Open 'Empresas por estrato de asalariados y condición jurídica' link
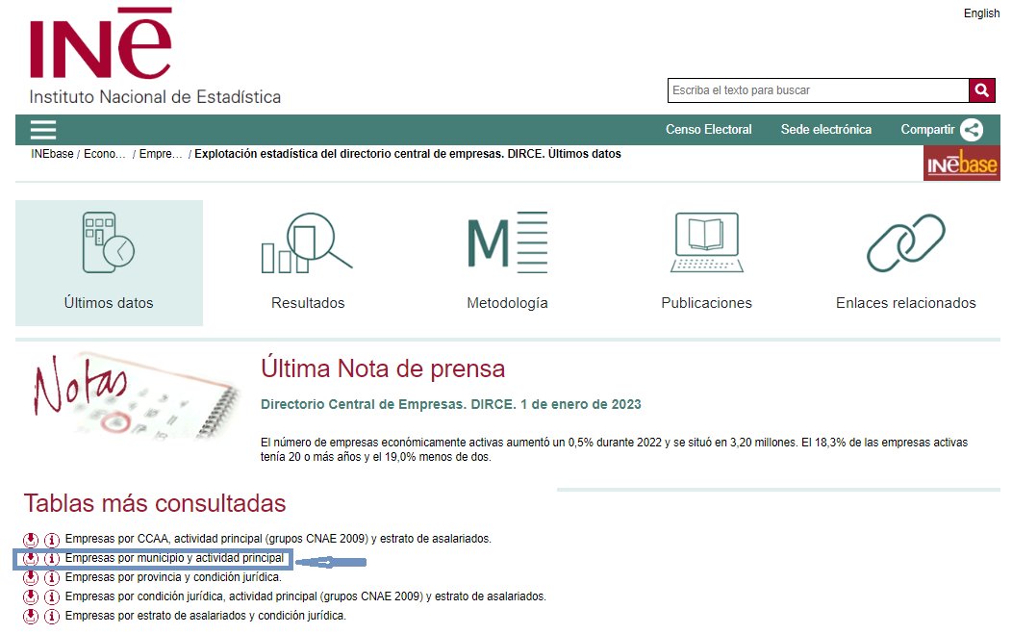The height and width of the screenshot is (634, 1012). (205, 616)
